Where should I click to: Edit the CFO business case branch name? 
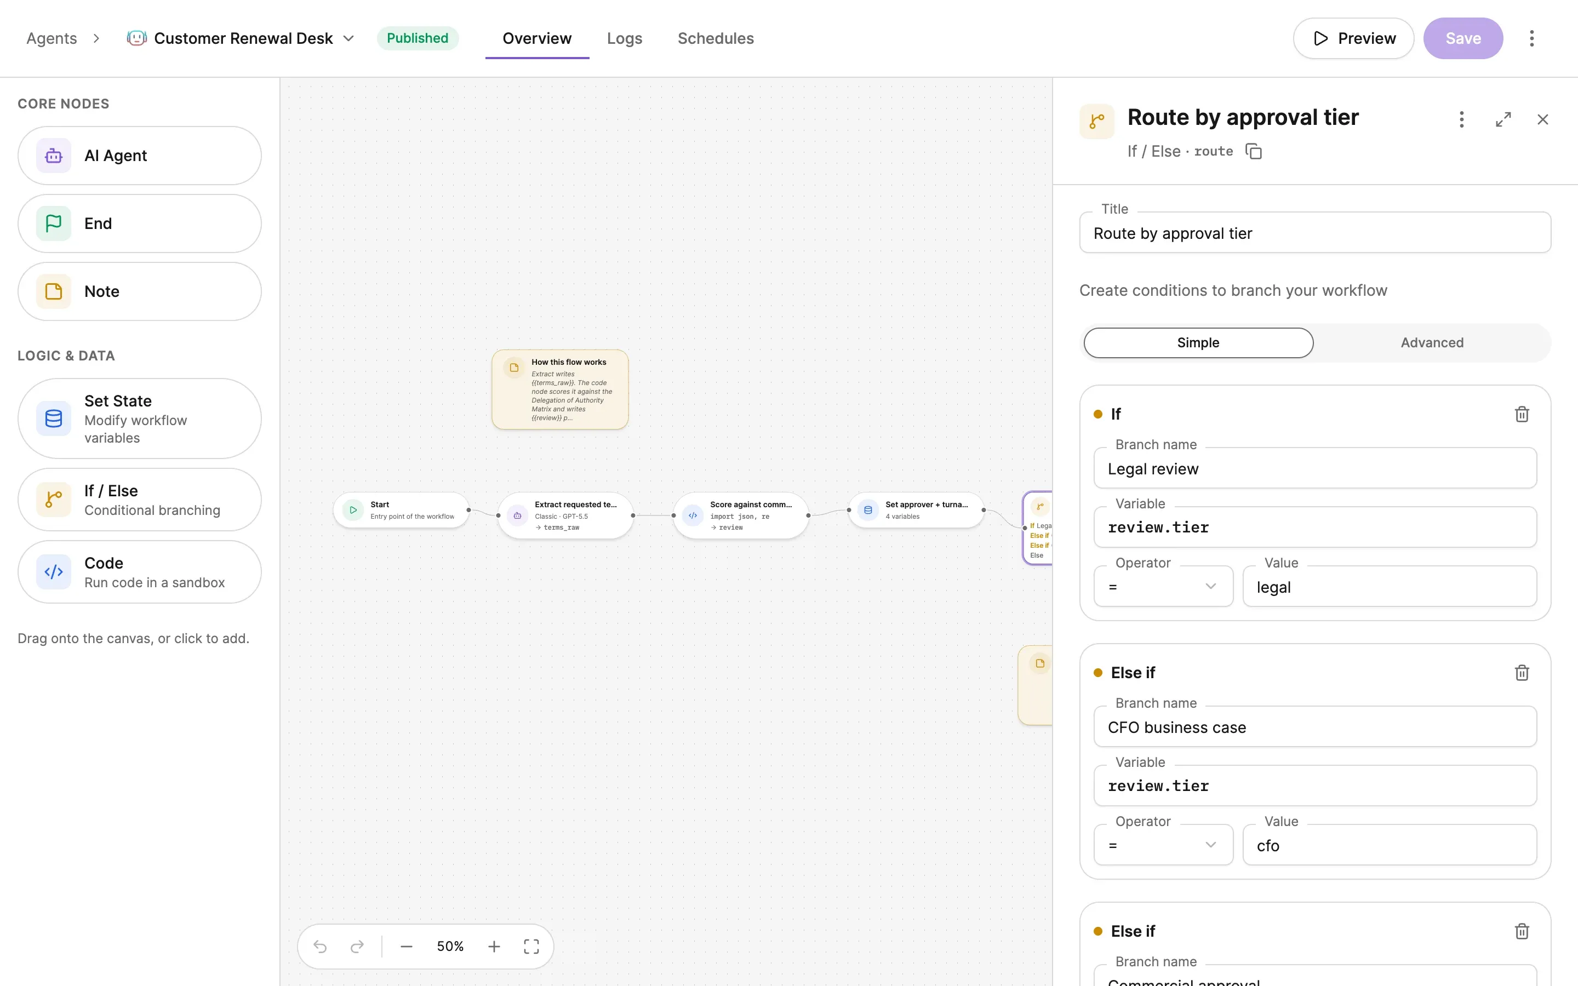click(1314, 726)
